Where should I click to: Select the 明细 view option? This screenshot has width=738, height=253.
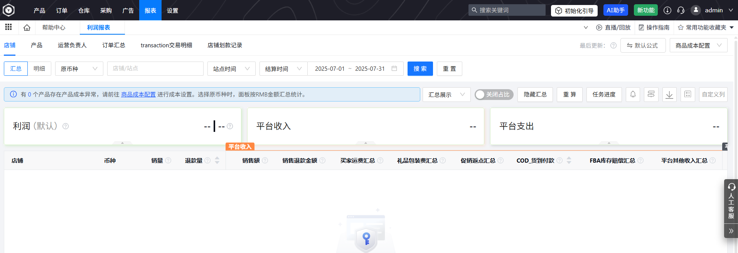[39, 69]
